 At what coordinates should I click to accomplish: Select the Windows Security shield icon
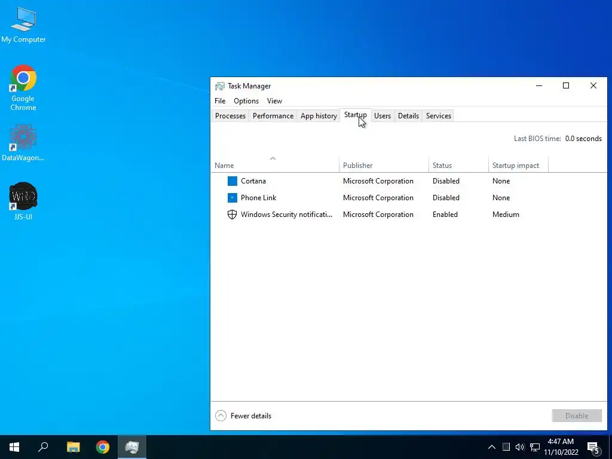(232, 215)
